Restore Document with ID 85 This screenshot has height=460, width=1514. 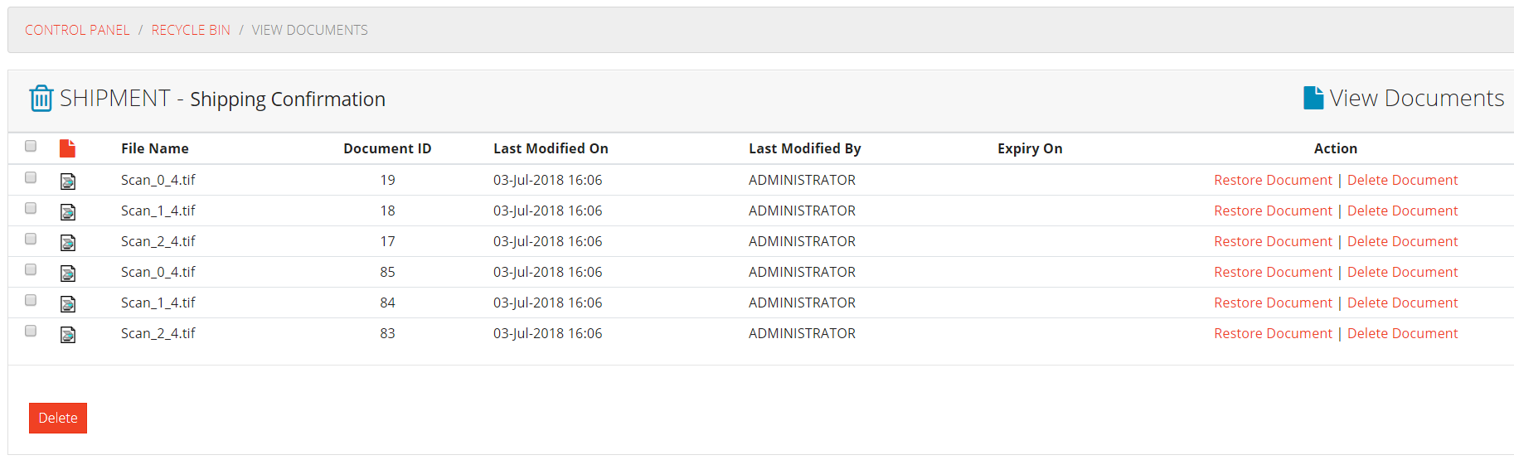pyautogui.click(x=1273, y=272)
